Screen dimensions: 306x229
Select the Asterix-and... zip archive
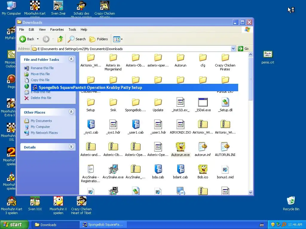pos(91,150)
